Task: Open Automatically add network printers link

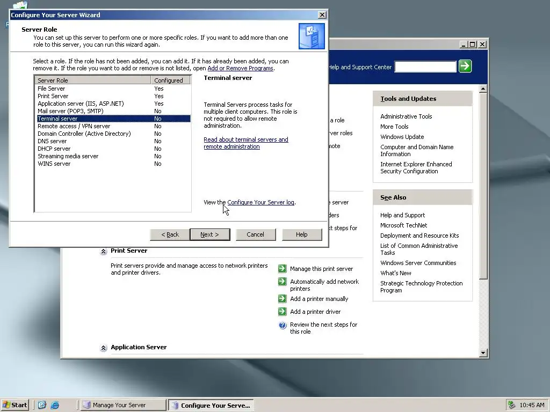Action: pos(324,285)
